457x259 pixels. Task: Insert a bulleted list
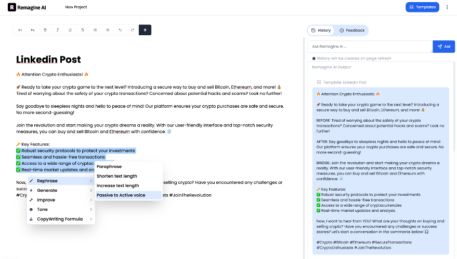(x=95, y=30)
